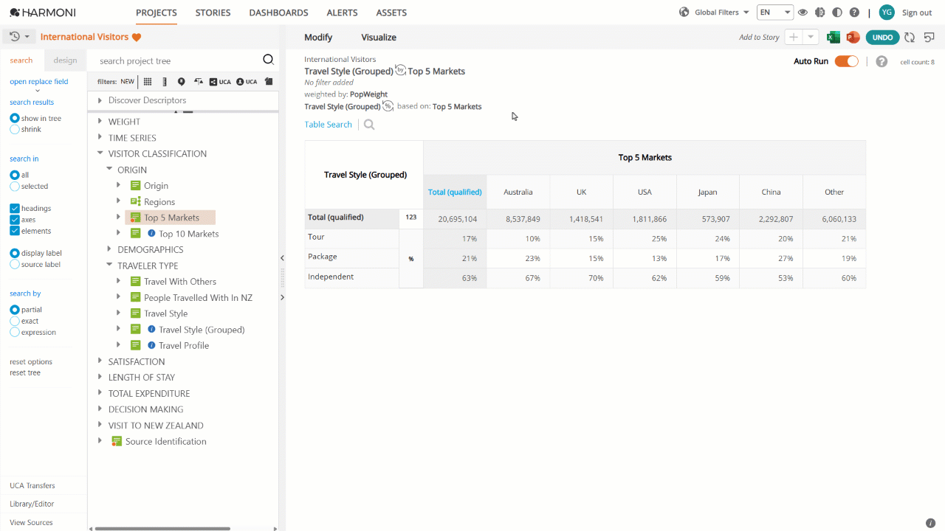Collapse the VISITOR CLASSIFICATION node
This screenshot has height=531, width=945.
100,153
